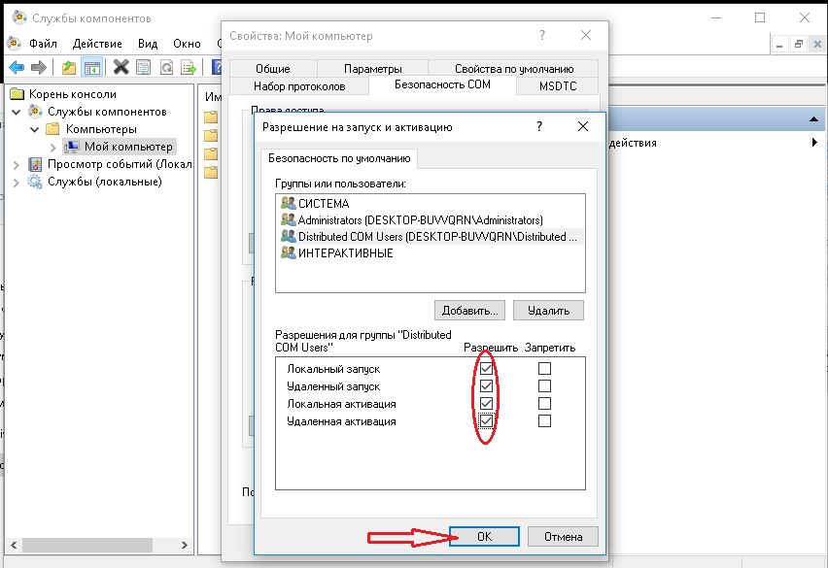Switch to the MSDTC tab
This screenshot has height=568, width=828.
(558, 86)
